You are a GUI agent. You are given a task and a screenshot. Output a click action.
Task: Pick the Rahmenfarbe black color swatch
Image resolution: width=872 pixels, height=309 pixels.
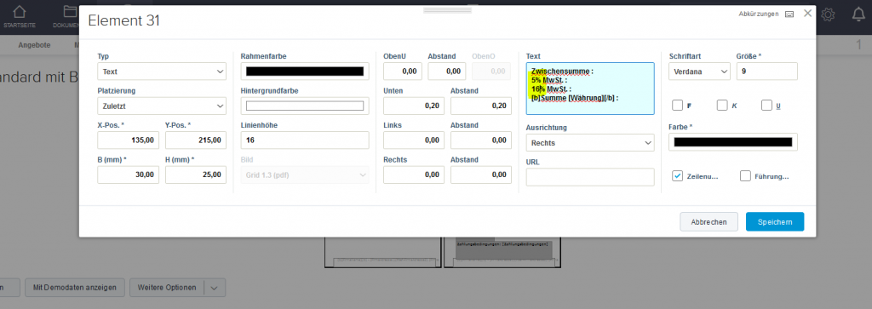point(305,72)
